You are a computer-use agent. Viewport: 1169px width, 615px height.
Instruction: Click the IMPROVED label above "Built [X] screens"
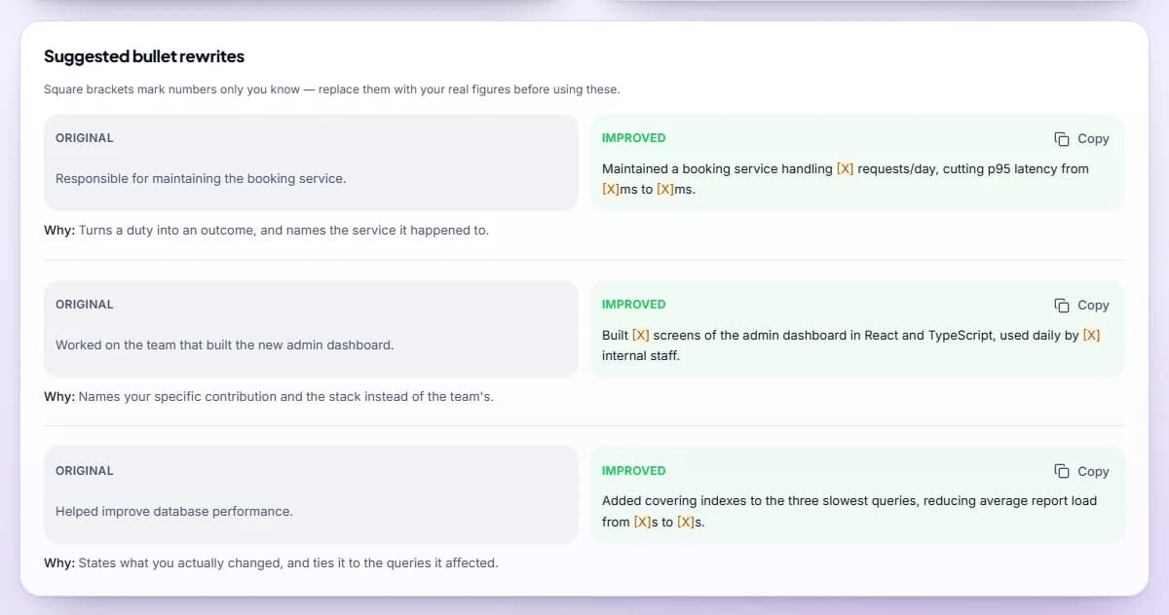pyautogui.click(x=634, y=305)
